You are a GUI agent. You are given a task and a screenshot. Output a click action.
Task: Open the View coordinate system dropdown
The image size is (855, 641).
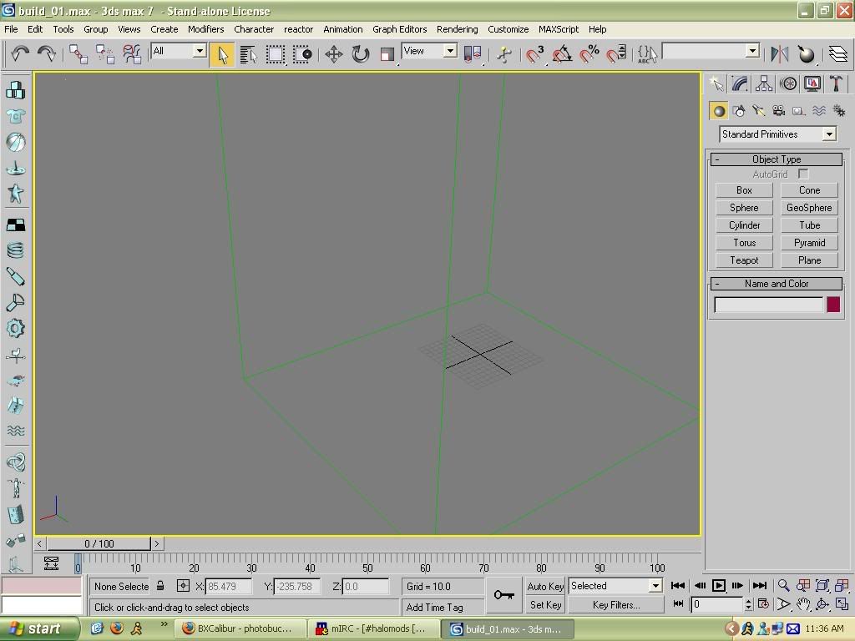coord(430,51)
